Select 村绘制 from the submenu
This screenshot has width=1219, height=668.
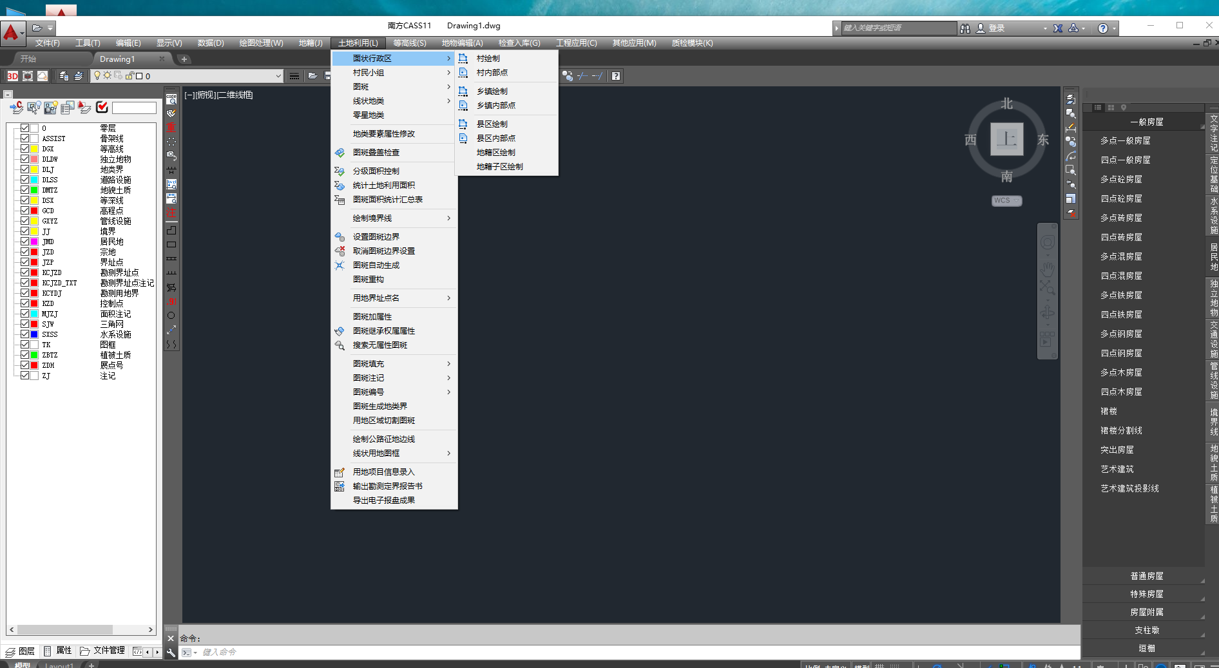point(488,59)
